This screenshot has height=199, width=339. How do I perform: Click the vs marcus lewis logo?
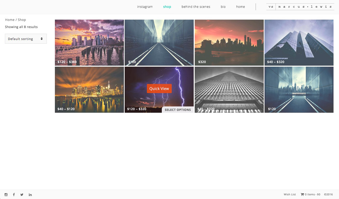(x=300, y=7)
